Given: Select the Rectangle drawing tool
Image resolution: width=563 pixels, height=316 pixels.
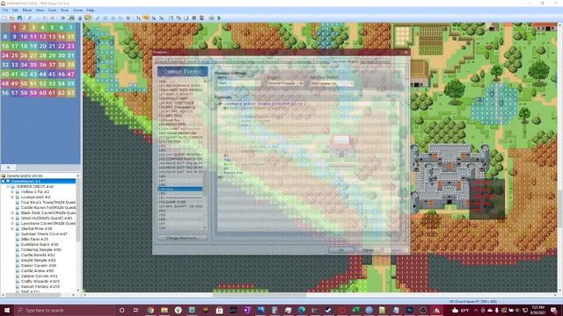Looking at the screenshot, I should click(x=106, y=18).
